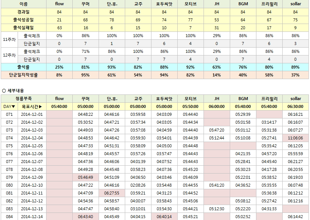Click the 출석률 row label
This screenshot has height=220, width=310.
click(24, 67)
